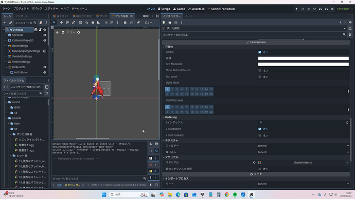The width and height of the screenshot is (355, 199).
Task: Switch to the Script workspace tab
Action: (x=164, y=9)
